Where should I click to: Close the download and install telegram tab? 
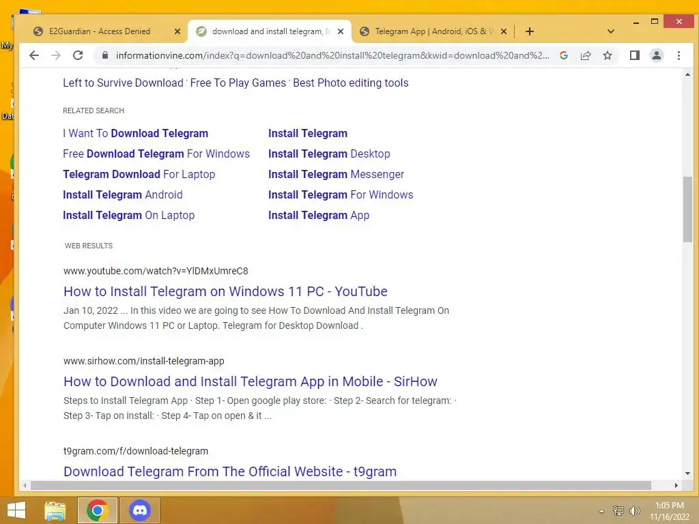tap(341, 31)
